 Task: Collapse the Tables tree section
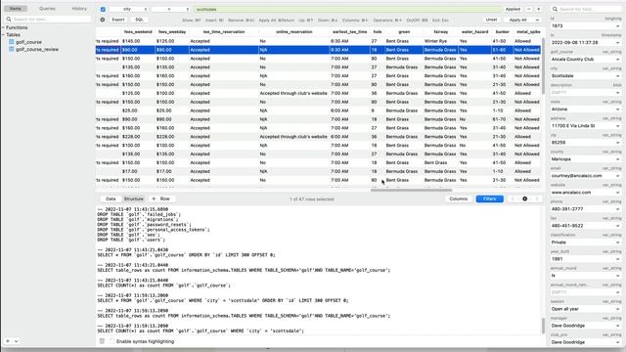coord(3,35)
